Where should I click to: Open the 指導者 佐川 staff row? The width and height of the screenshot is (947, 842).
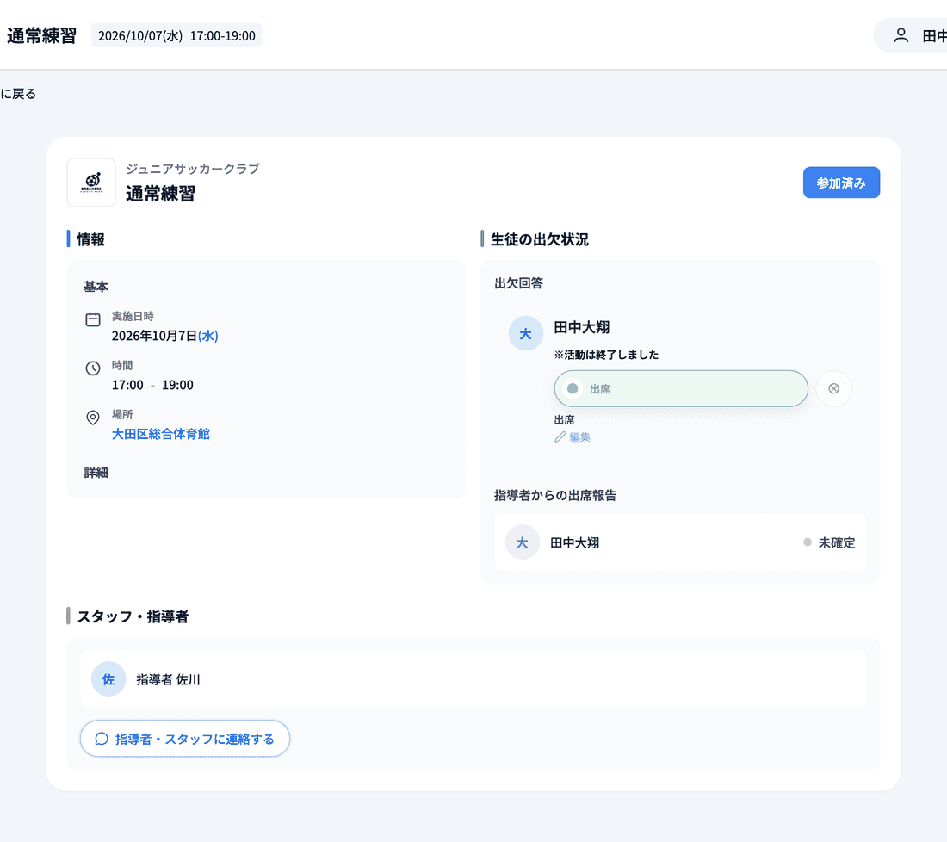click(473, 679)
